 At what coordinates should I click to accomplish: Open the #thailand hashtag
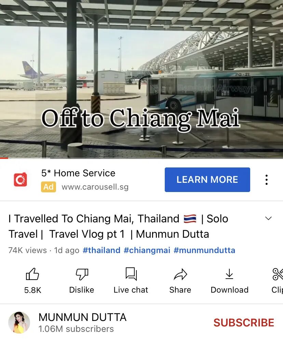[102, 250]
